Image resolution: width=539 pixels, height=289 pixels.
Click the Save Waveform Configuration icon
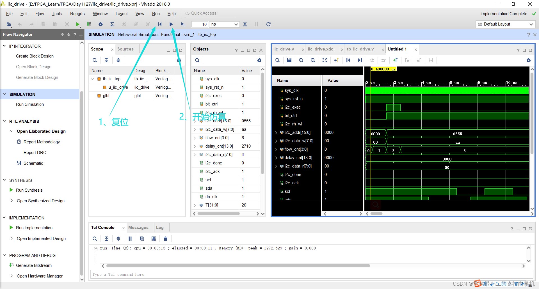pyautogui.click(x=289, y=60)
